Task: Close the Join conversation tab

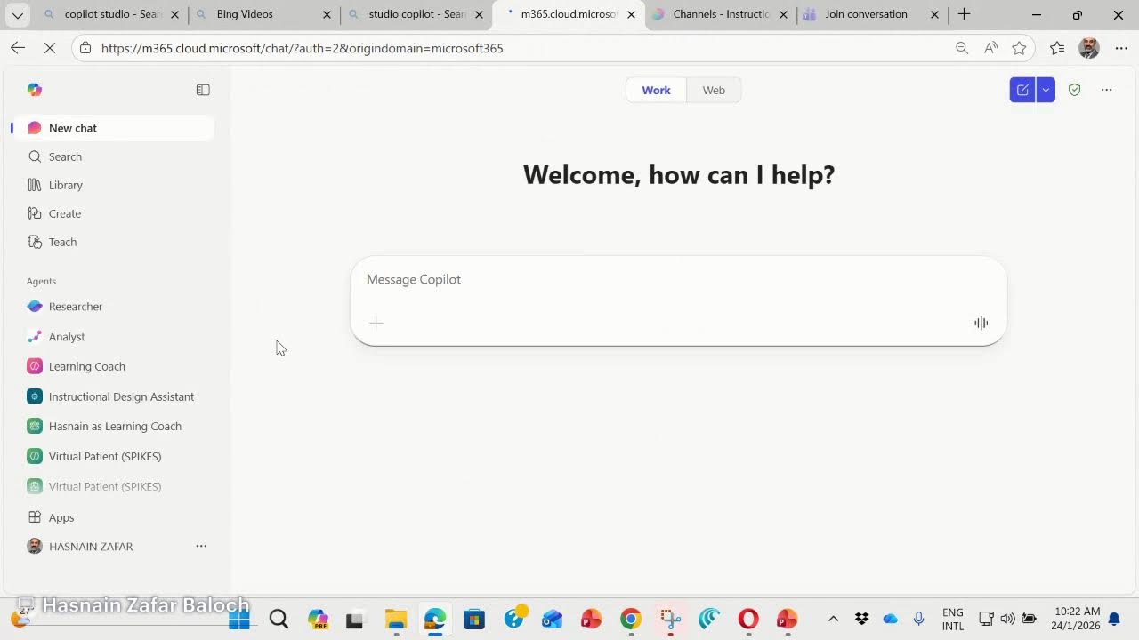Action: coord(934,14)
